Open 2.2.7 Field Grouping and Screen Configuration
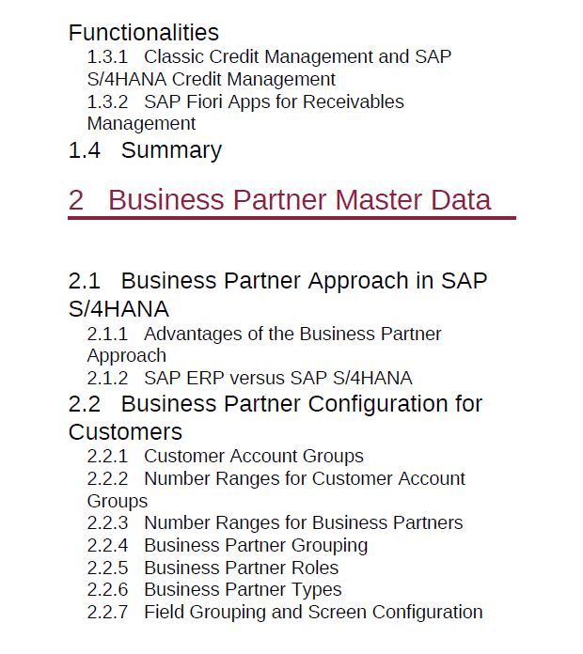 pyautogui.click(x=285, y=613)
